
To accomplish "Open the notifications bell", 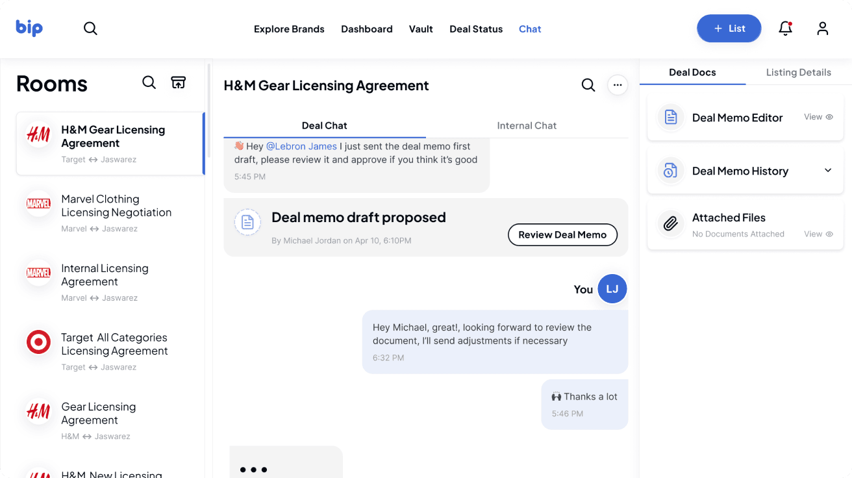I will pos(785,29).
